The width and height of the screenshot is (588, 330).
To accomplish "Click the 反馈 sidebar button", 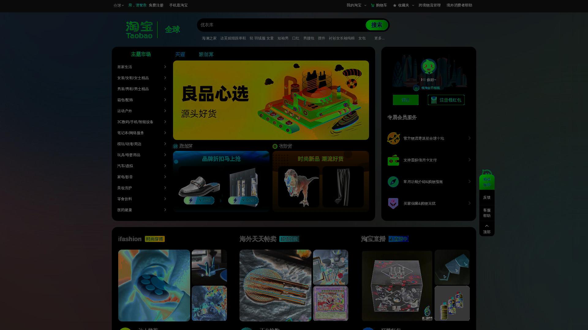I will (487, 197).
